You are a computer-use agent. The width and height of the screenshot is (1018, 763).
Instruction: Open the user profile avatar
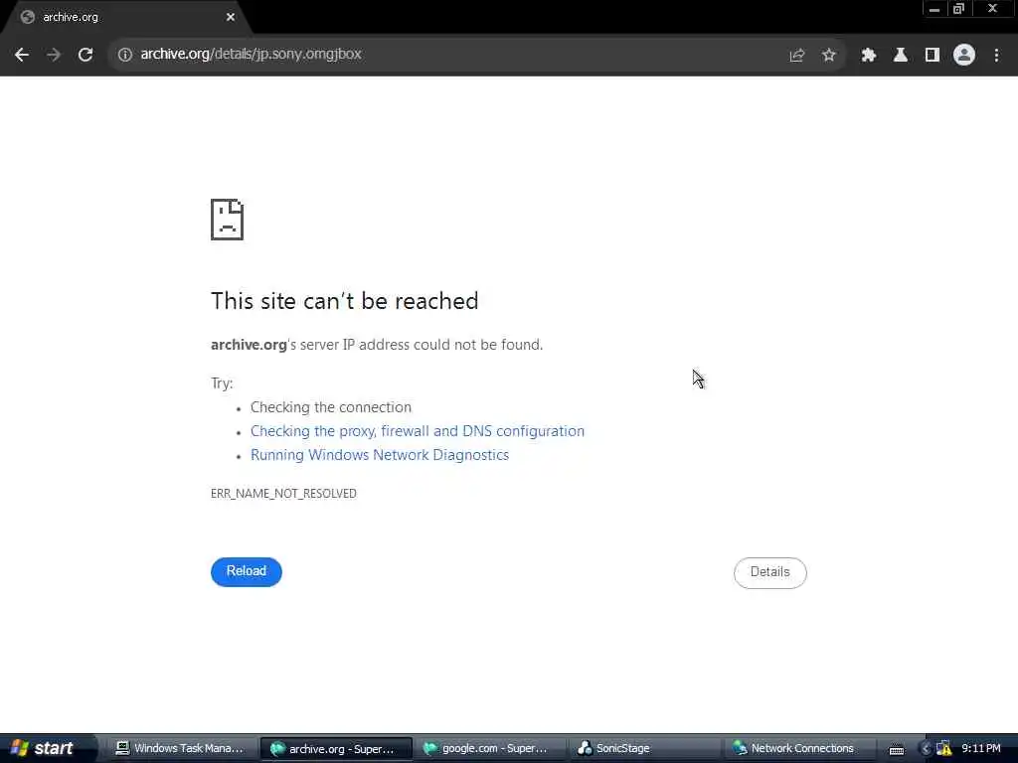[964, 55]
